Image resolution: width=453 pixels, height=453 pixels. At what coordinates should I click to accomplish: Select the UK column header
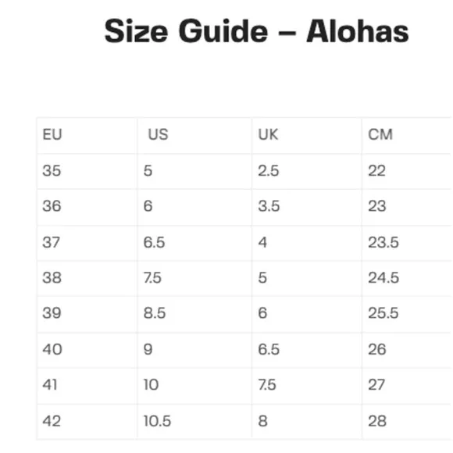pos(306,135)
